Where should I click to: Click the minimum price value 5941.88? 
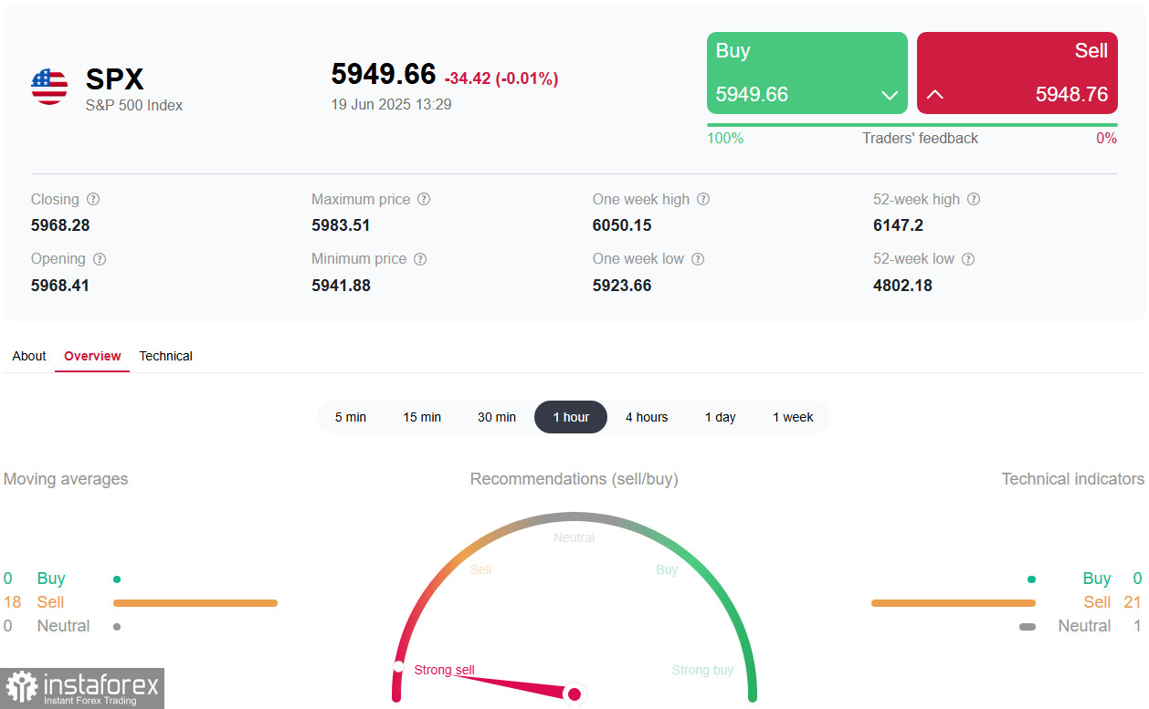(341, 286)
